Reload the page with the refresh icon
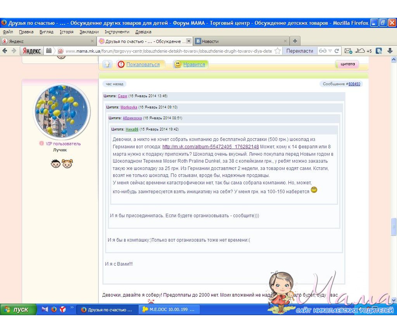 (x=337, y=51)
